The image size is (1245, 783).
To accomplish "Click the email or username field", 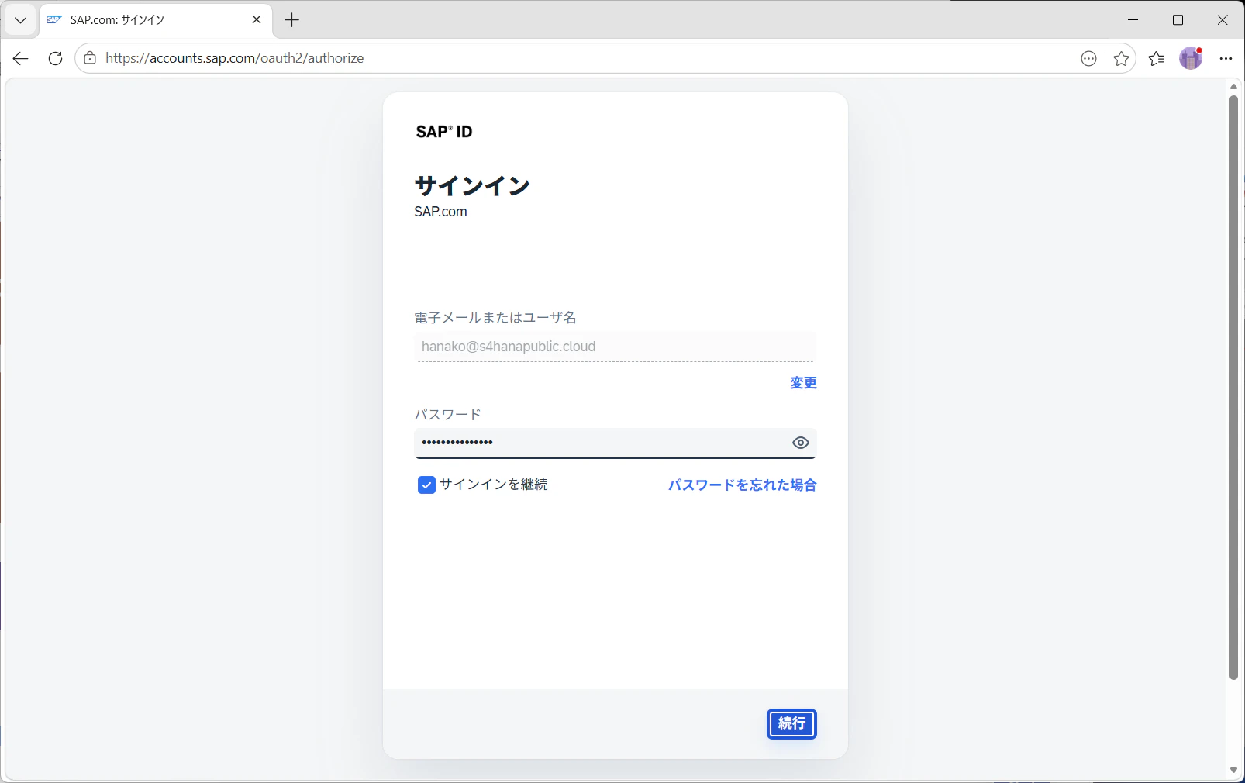I will tap(616, 347).
